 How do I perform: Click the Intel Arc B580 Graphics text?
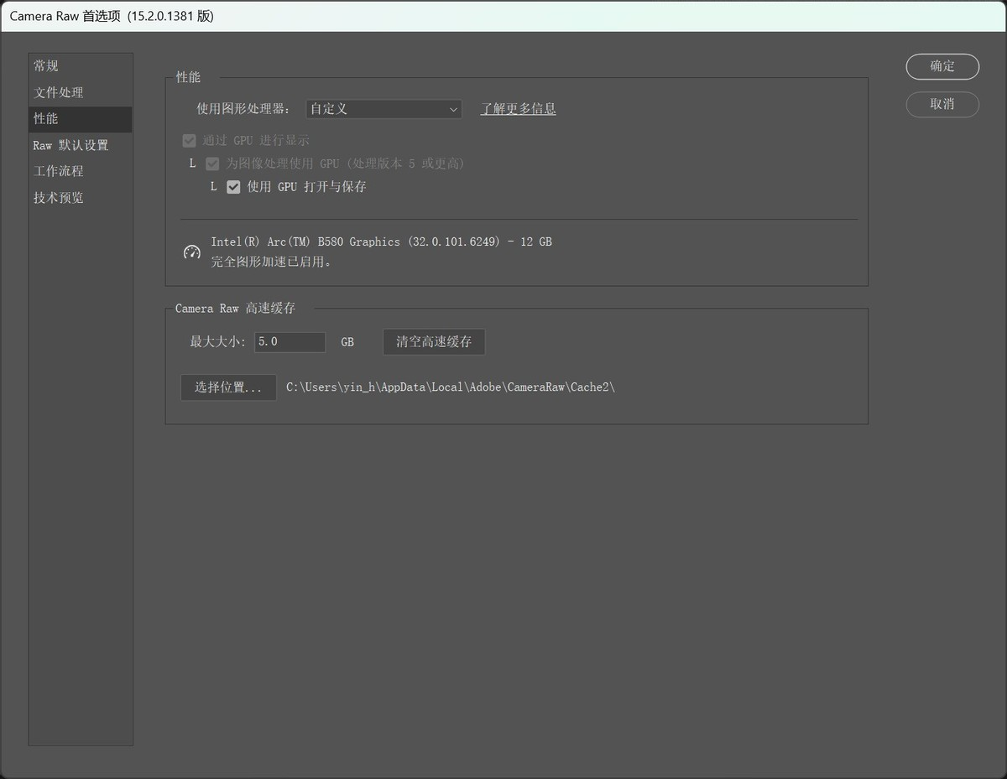(381, 241)
